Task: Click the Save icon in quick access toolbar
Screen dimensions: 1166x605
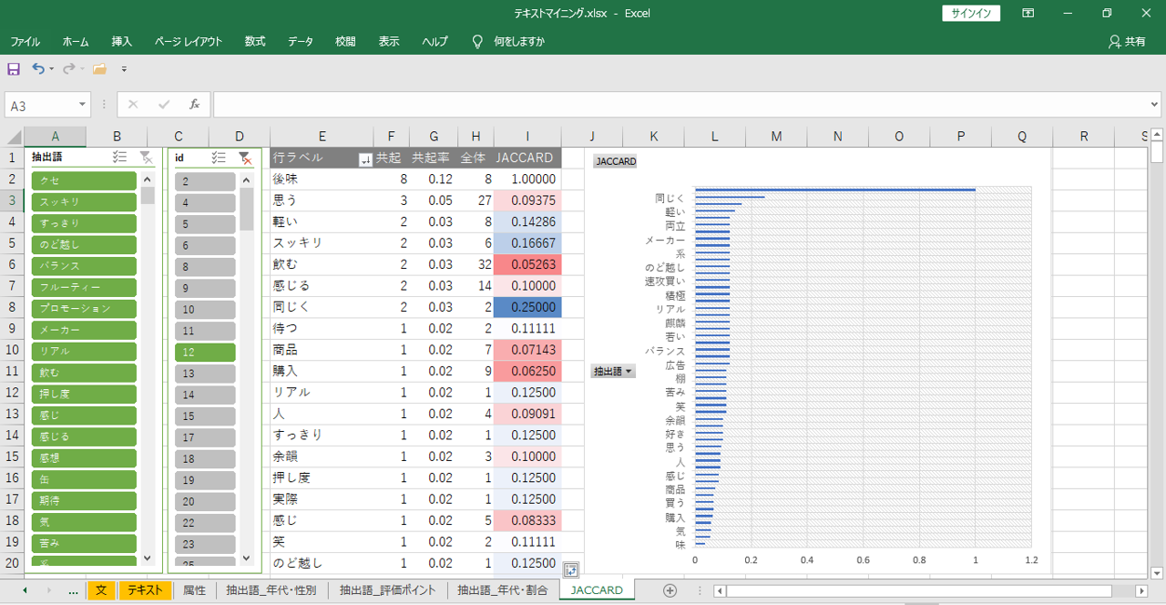Action: 14,69
